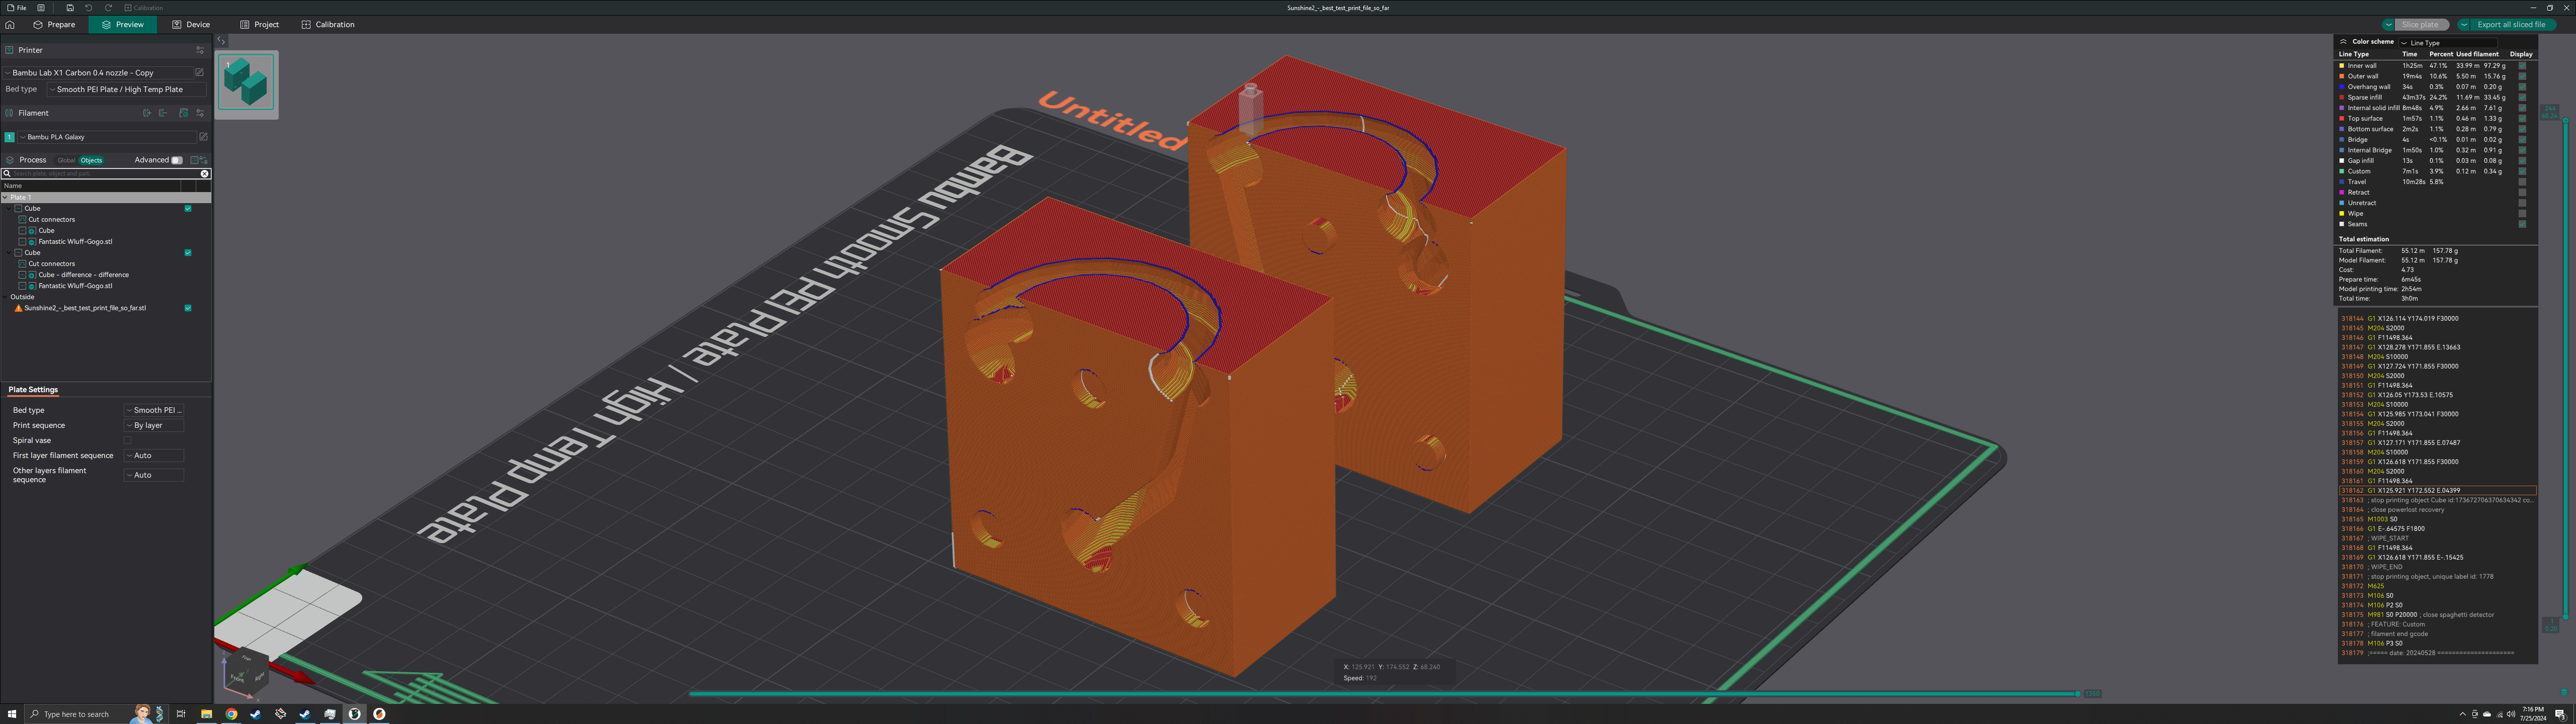Select the Global process mode
The image size is (2576, 724).
[66, 160]
